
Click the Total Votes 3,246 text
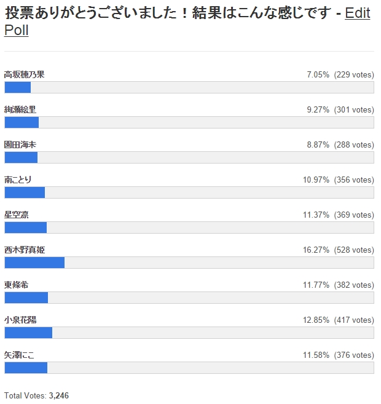[36, 395]
